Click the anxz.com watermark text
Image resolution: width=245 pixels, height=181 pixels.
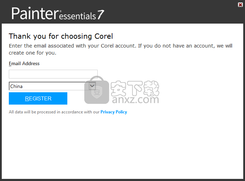click(135, 100)
